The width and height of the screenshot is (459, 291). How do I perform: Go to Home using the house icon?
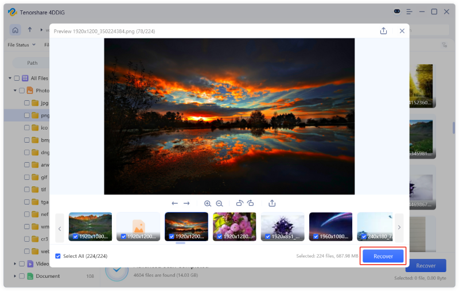tap(15, 29)
